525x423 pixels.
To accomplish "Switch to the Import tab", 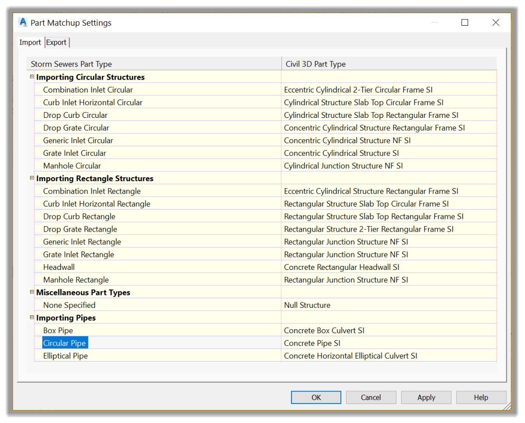I will [30, 42].
